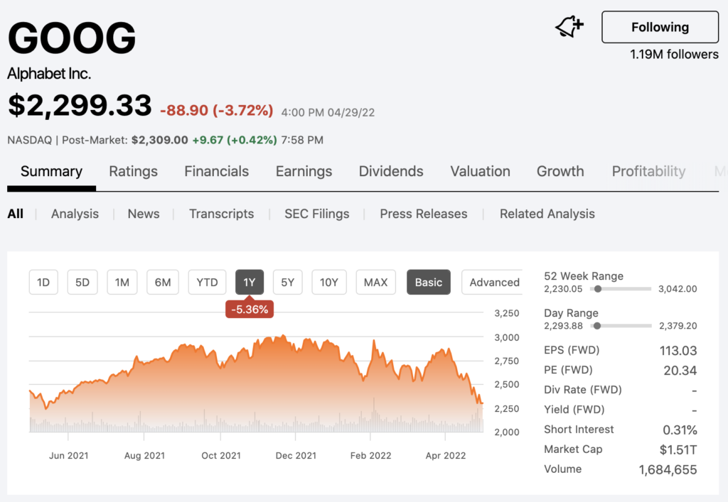
Task: Click the Feb 2022 axis label
Action: 370,456
